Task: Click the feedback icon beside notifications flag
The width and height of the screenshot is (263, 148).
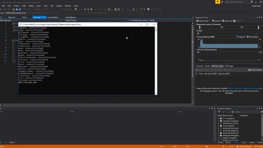Action: coord(222,2)
